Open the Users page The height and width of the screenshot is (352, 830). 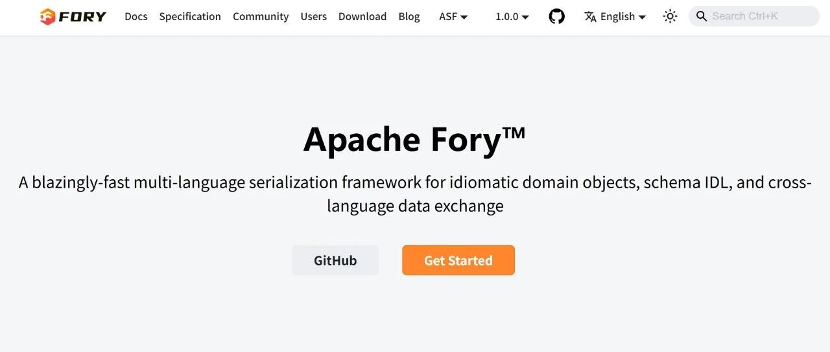(x=313, y=16)
